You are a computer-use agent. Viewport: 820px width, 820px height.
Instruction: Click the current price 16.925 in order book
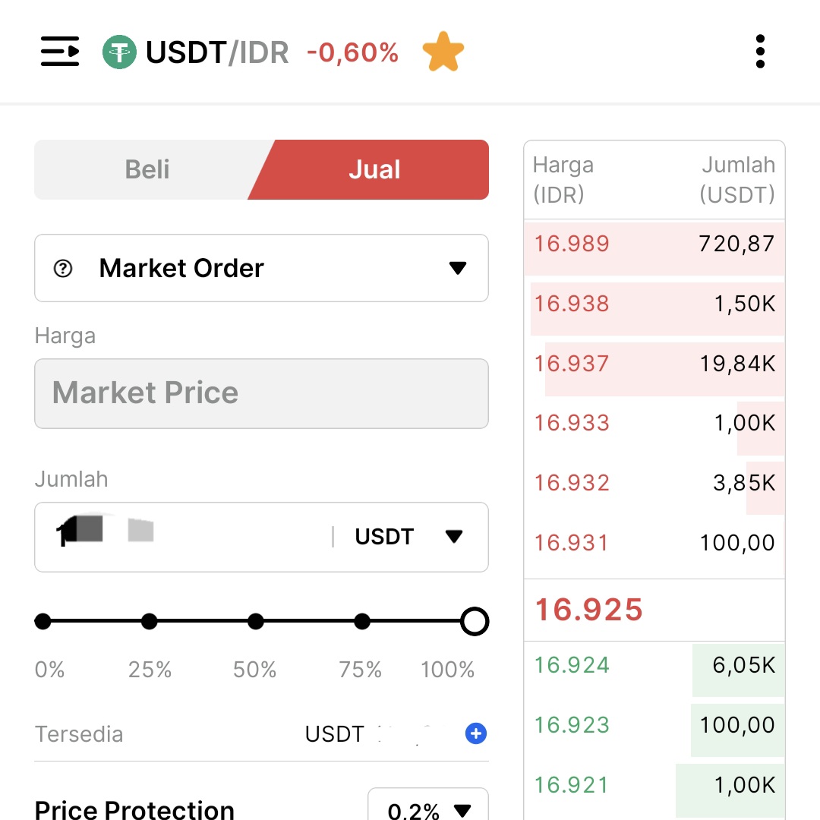[588, 610]
